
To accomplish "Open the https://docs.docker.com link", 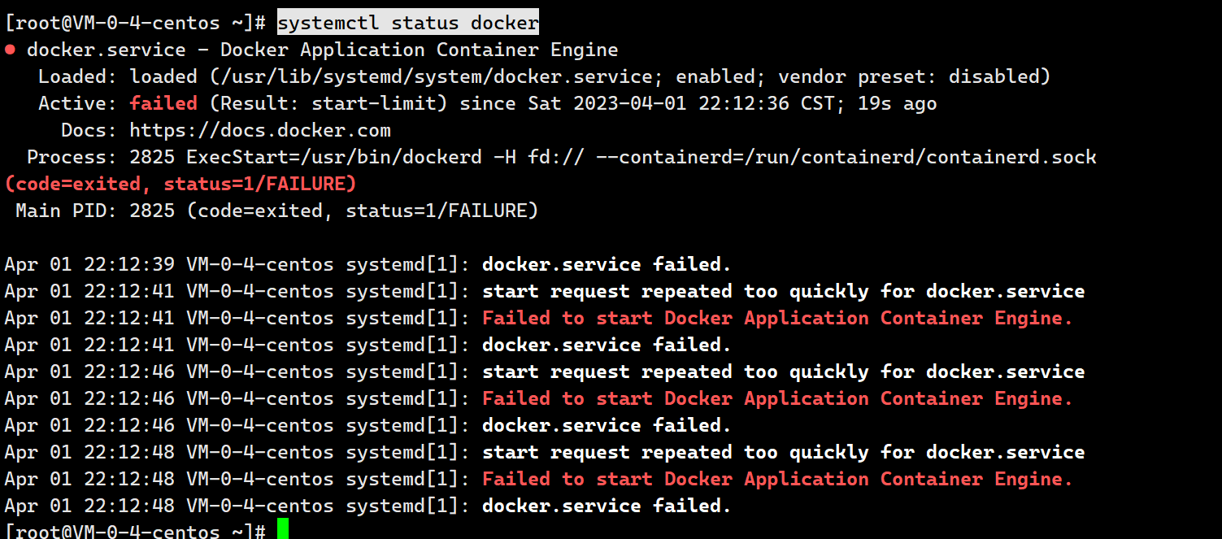I will coord(260,130).
